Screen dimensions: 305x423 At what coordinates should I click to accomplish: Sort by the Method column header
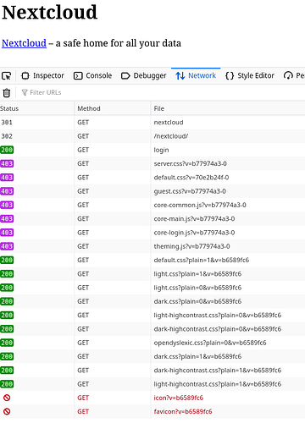pyautogui.click(x=113, y=108)
